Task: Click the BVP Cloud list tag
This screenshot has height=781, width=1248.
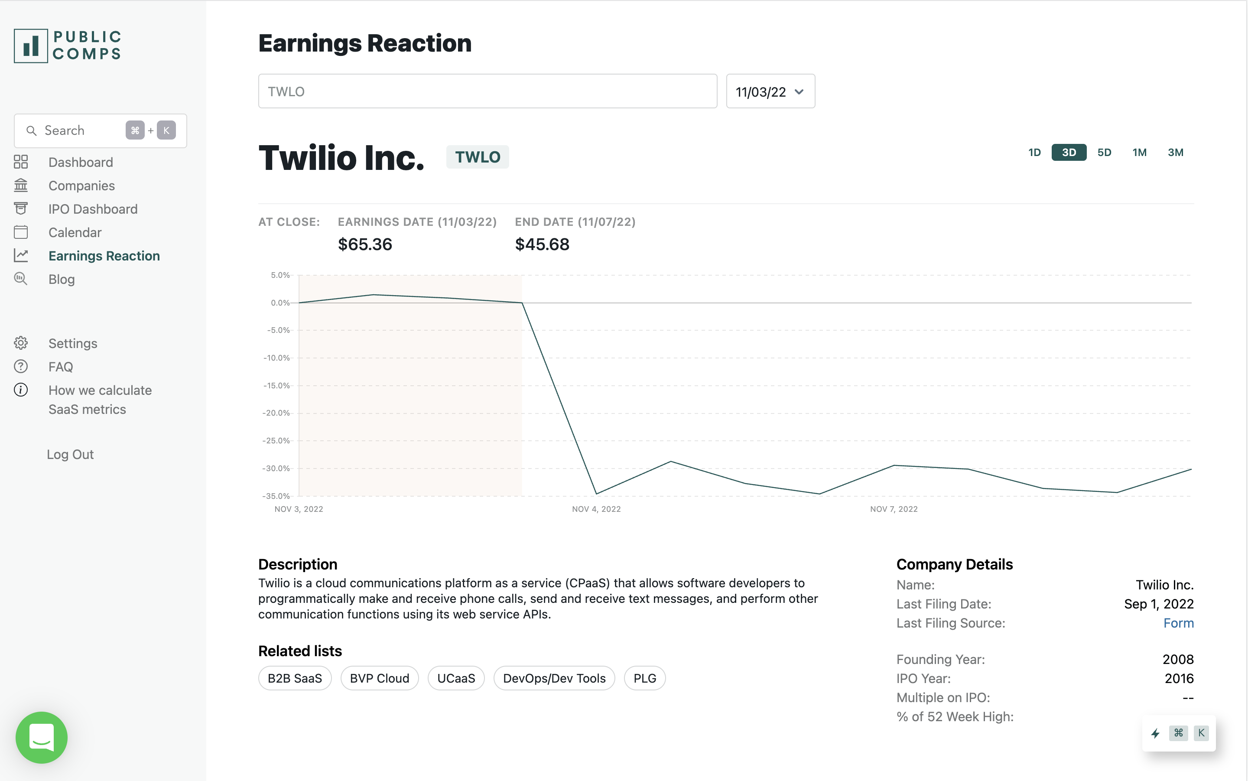Action: (x=380, y=678)
